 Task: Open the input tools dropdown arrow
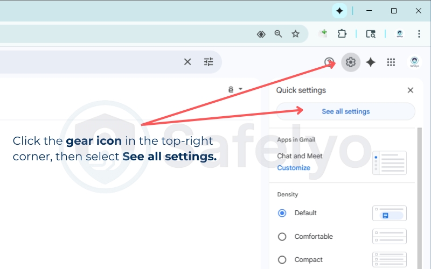[x=241, y=89]
